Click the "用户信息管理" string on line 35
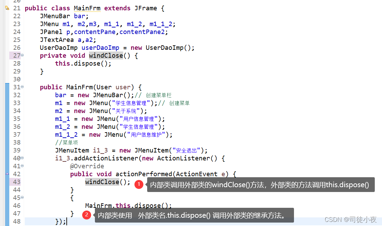The width and height of the screenshot is (382, 226). pyautogui.click(x=139, y=119)
